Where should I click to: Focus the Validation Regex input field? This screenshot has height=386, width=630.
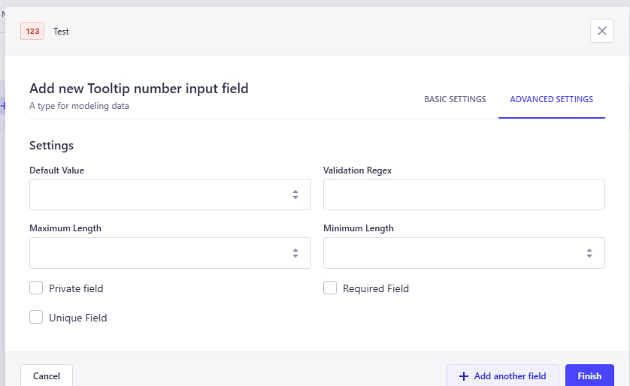tap(464, 195)
